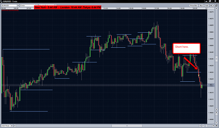Click the 14:00 time axis label
The image size is (219, 128).
coord(118,8)
